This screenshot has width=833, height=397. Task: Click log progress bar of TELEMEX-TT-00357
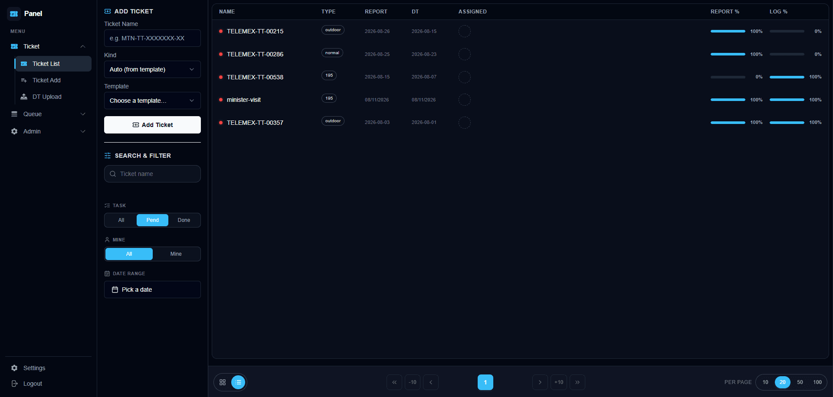[x=787, y=123]
